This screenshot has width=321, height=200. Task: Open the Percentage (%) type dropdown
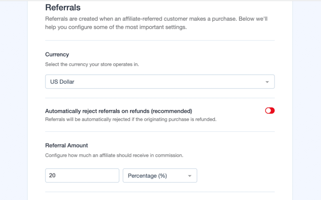click(x=160, y=176)
